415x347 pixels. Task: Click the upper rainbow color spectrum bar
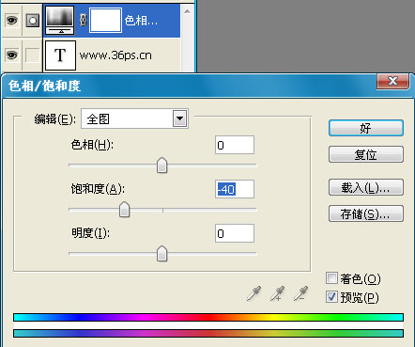click(208, 317)
